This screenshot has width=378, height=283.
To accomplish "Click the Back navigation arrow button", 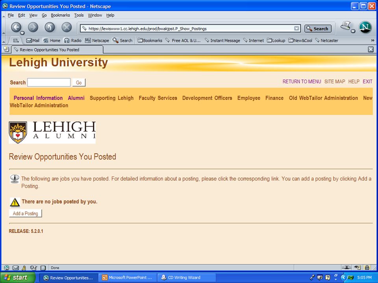I will 16,27.
